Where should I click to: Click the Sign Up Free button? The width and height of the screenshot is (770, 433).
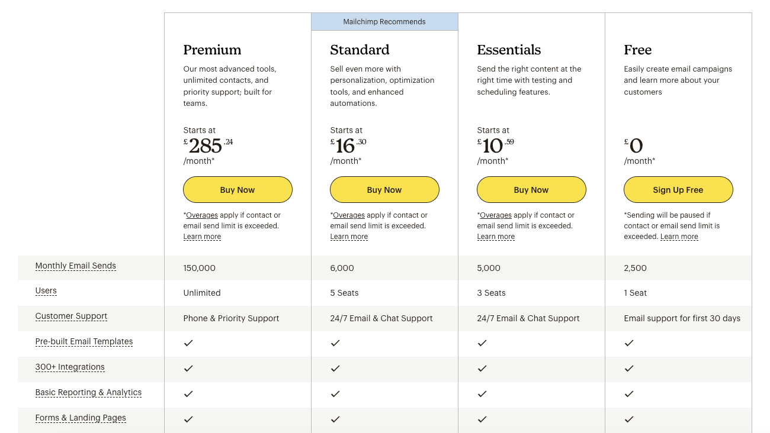[x=678, y=190]
